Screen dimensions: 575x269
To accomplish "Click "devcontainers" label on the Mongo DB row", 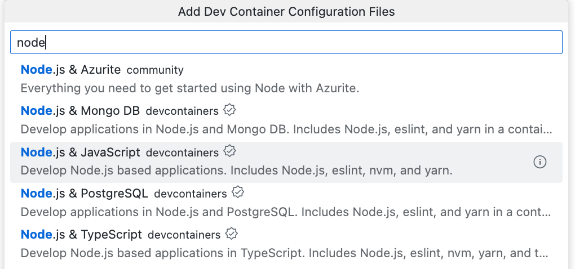I will pyautogui.click(x=182, y=111).
